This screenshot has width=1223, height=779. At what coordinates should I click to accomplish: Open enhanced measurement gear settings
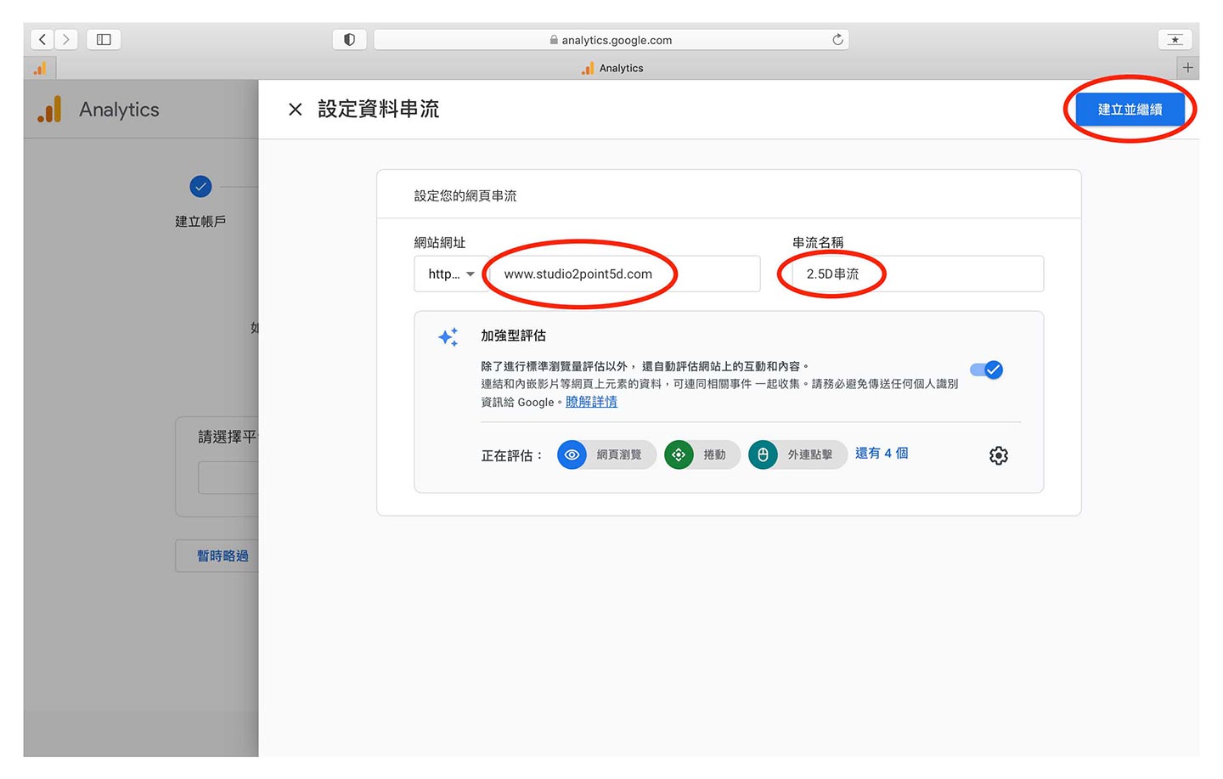pyautogui.click(x=998, y=455)
